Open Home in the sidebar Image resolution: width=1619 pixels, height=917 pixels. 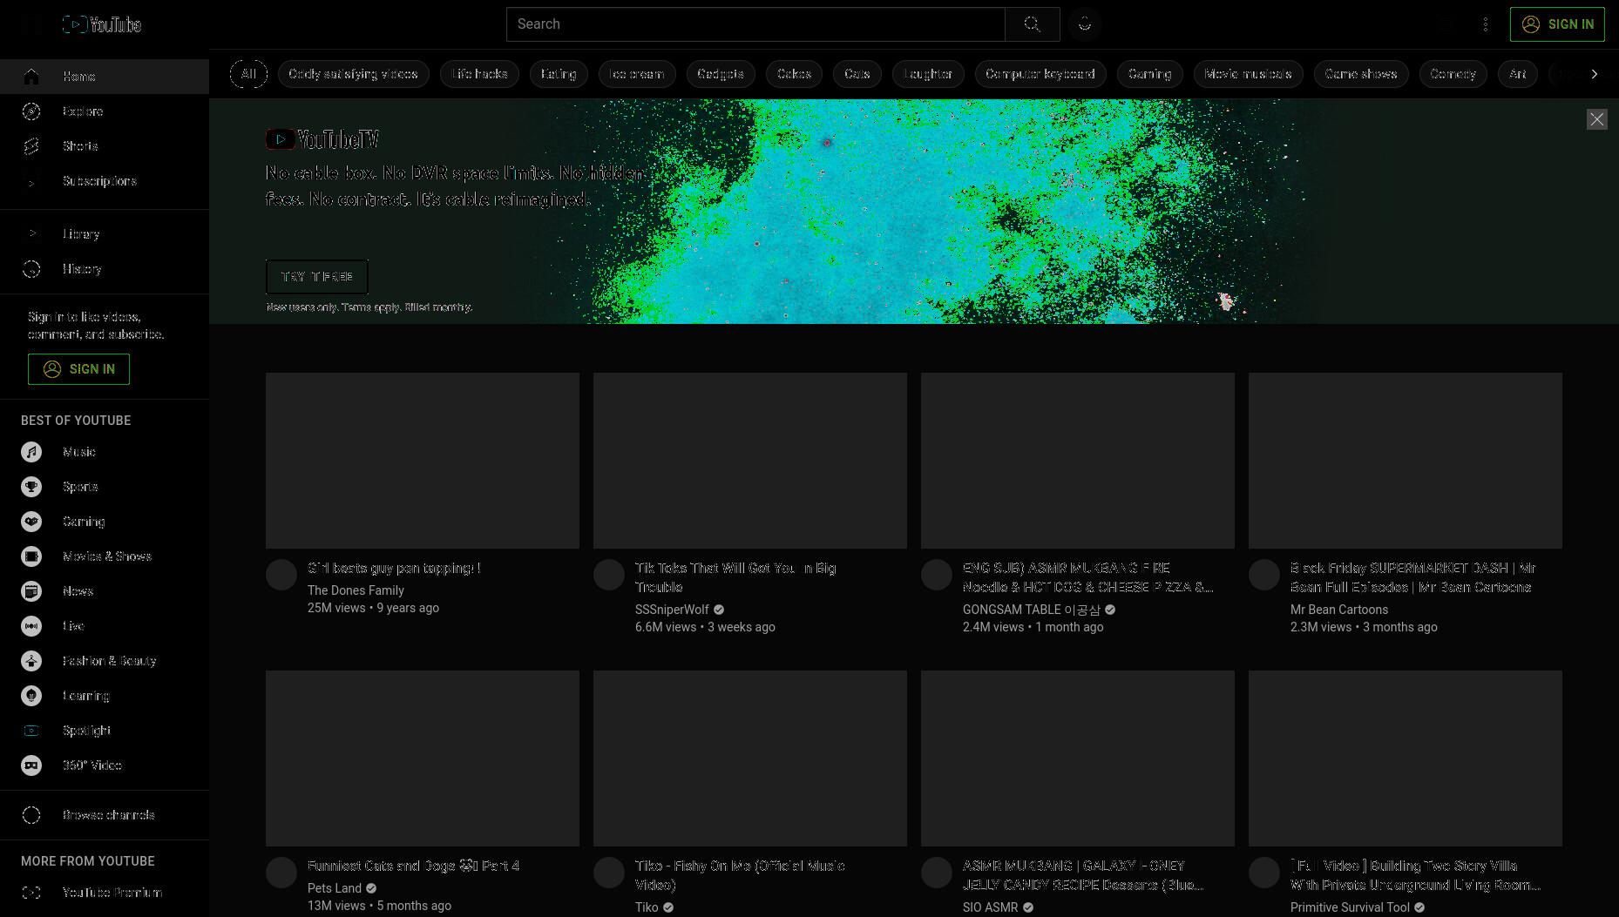coord(105,77)
